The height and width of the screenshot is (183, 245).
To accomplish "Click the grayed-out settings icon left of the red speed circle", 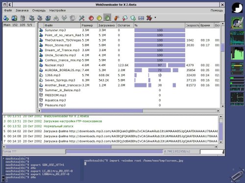I will (81, 18).
